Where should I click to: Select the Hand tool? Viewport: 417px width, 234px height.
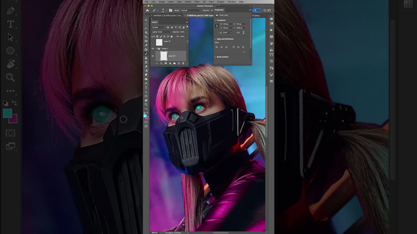click(146, 100)
